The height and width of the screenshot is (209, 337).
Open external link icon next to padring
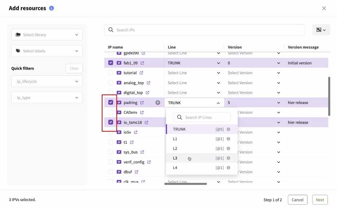pos(142,103)
